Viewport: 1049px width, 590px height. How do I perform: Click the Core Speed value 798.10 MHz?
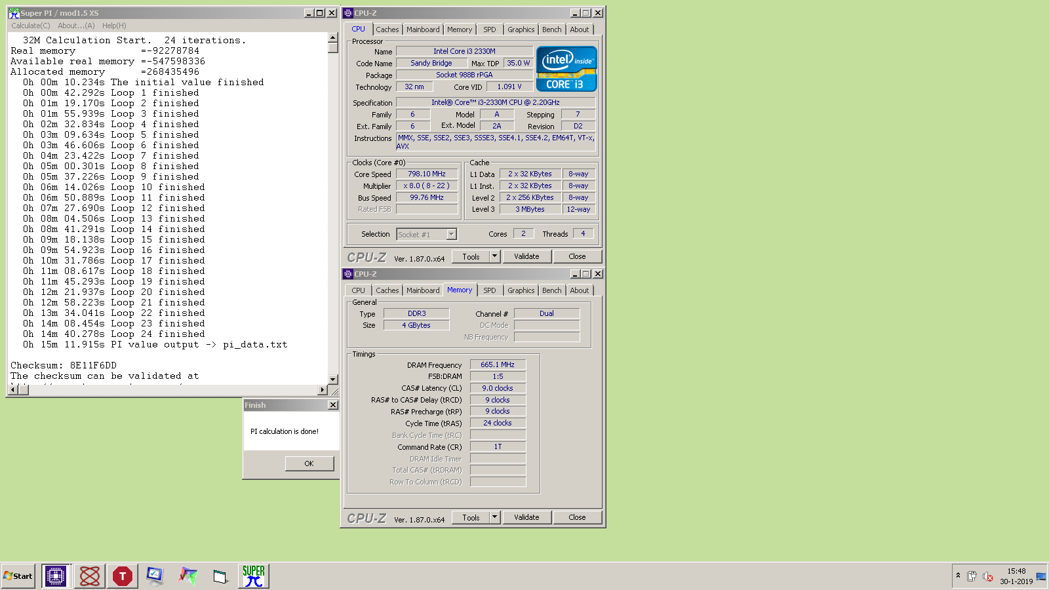pyautogui.click(x=427, y=174)
